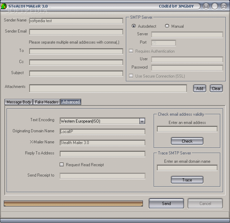
Task: Click the X-Mailer Name field
Action: click(x=102, y=143)
